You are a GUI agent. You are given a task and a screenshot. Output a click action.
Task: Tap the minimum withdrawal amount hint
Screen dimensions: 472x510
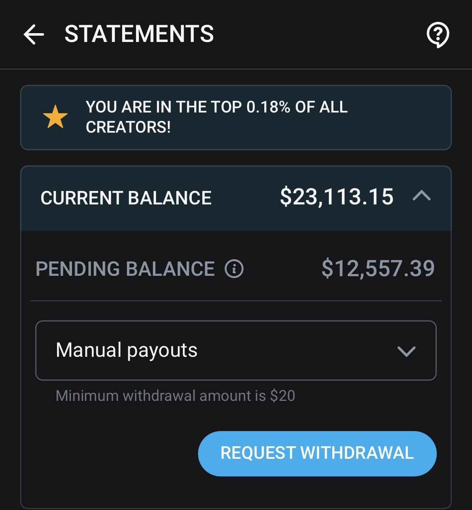(175, 396)
